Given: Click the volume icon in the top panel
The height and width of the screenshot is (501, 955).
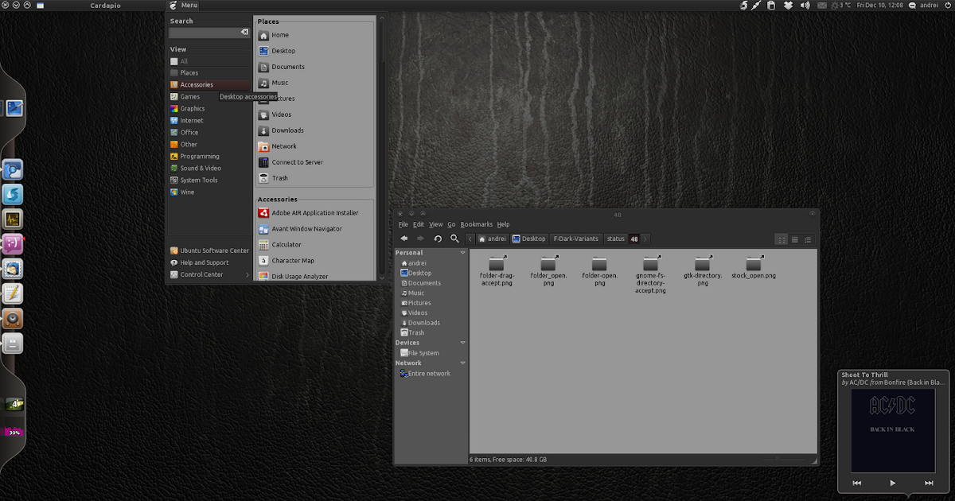Looking at the screenshot, I should 804,5.
